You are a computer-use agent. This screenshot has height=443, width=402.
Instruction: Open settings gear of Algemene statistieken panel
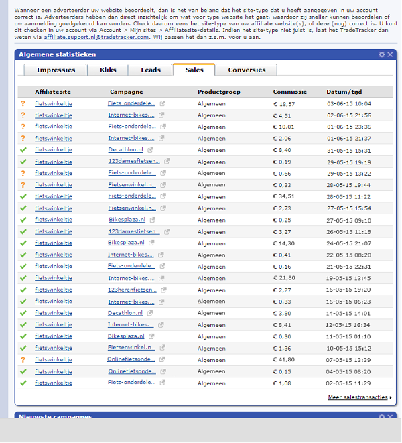click(x=382, y=54)
